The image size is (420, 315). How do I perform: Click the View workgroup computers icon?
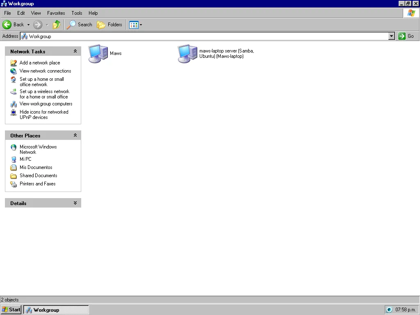14,104
